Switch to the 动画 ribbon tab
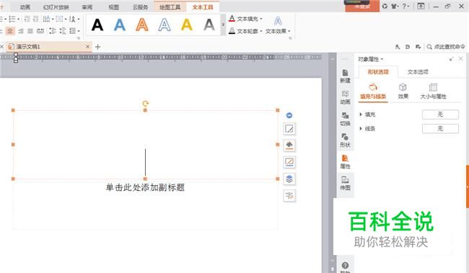This screenshot has height=273, width=469. click(x=25, y=7)
